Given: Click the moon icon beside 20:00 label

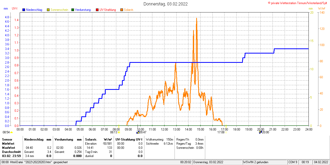Looking at the screenshot, I should (x=260, y=132).
